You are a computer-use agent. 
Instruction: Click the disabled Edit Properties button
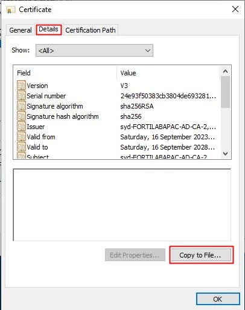pos(135,255)
